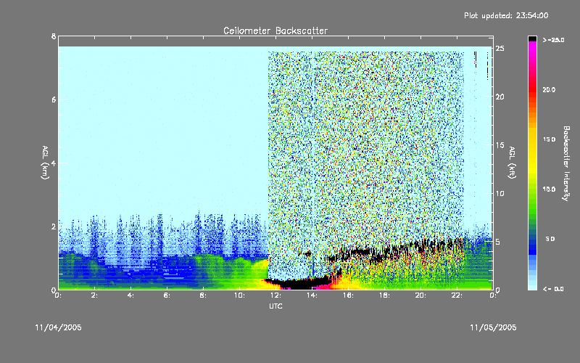Select the ">=25.0" color bar value
The image size is (580, 363).
tap(553, 40)
